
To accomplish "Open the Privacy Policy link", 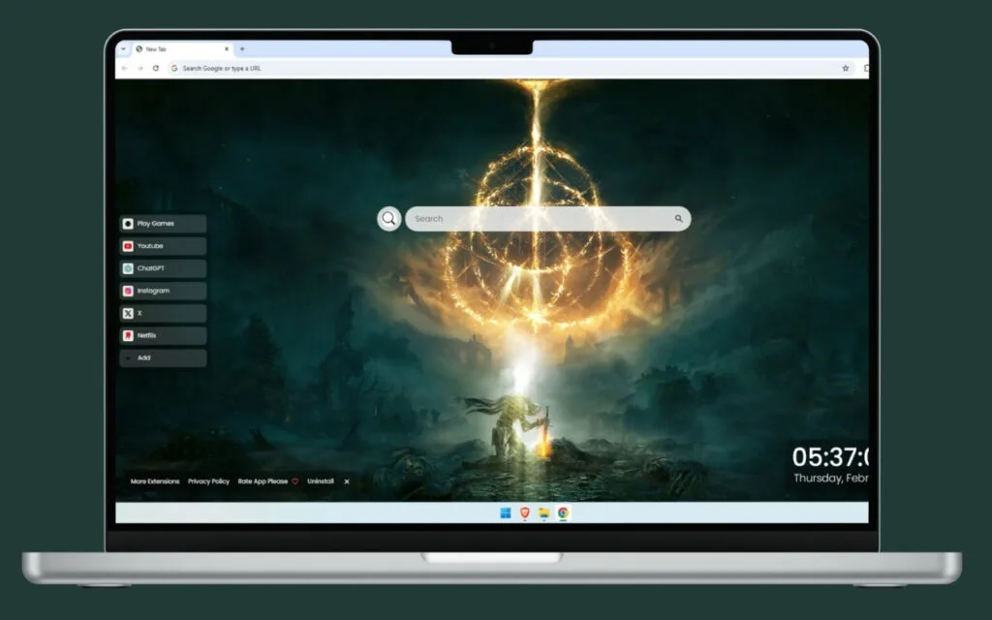I will click(209, 481).
